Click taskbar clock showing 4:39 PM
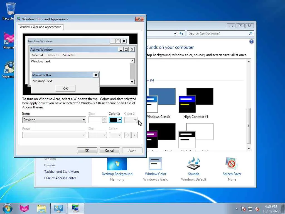 coord(271,209)
